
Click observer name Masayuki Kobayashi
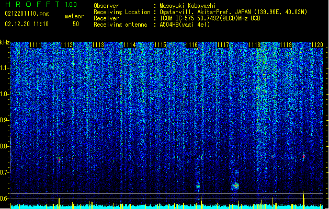(188, 6)
